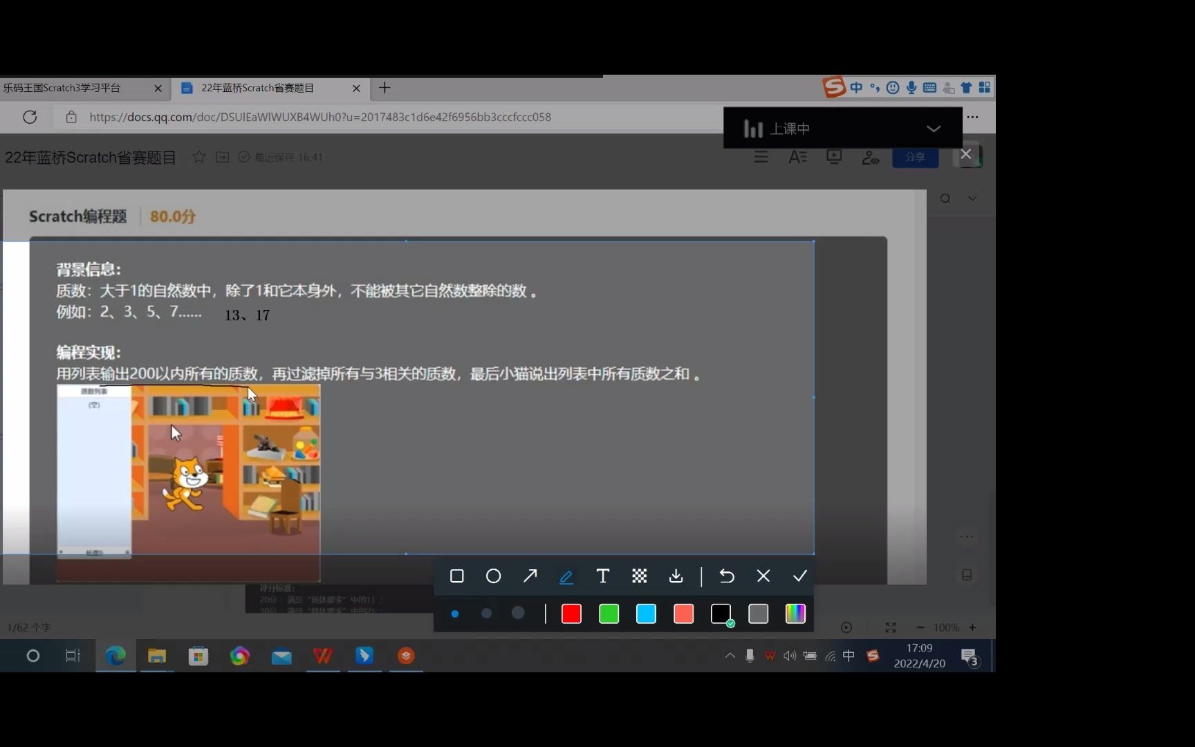This screenshot has width=1195, height=747.
Task: Open document search magnifier
Action: pyautogui.click(x=945, y=199)
